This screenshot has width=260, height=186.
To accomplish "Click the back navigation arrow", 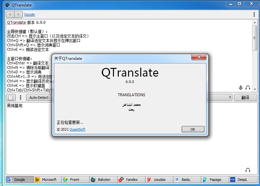I will pos(10,14).
